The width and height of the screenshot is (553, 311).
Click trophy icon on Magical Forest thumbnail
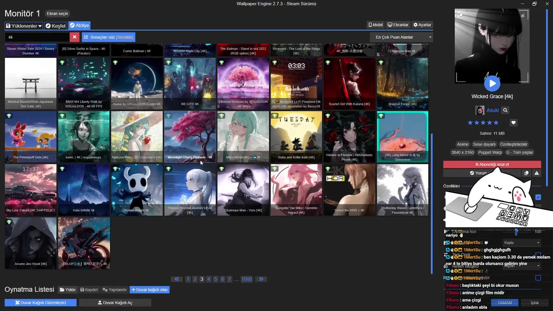[x=381, y=62]
